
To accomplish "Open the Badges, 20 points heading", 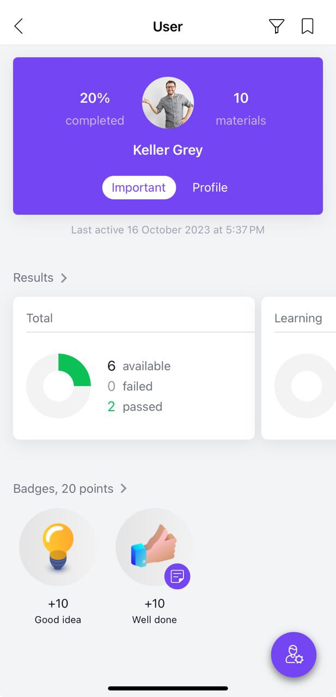I will tap(63, 488).
